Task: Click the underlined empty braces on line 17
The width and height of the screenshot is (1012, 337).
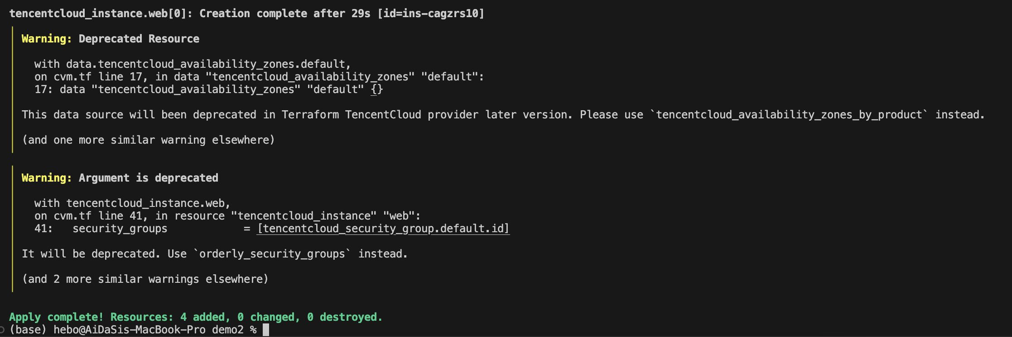Action: [x=377, y=89]
